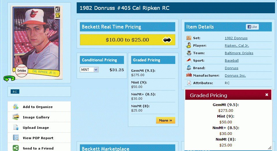277x151 pixels.
Task: Click the $10.00 to $25.00 price bar
Action: pyautogui.click(x=127, y=40)
